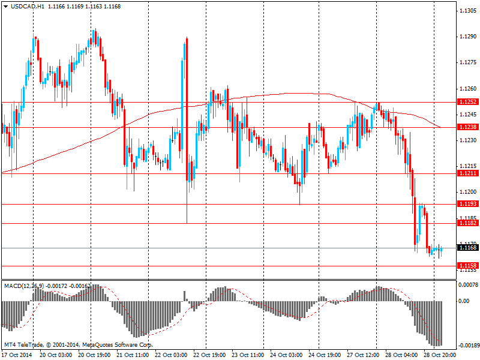Click the 22 Oct 03:00 time axis label
Viewport: 480px width, 360px height.
click(x=172, y=355)
